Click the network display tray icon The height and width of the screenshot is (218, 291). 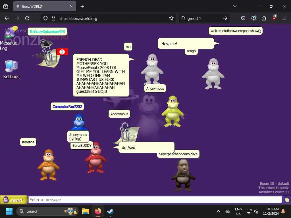coord(249,211)
